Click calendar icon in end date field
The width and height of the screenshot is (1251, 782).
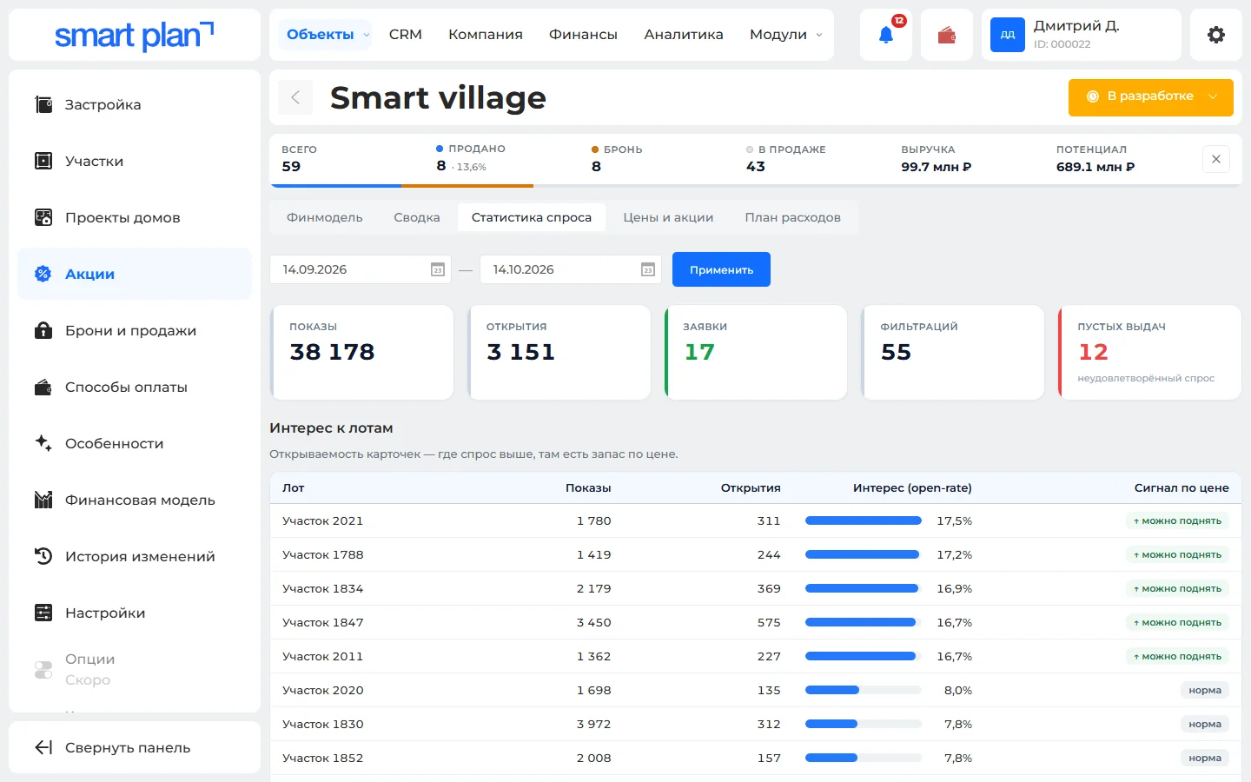tap(648, 269)
